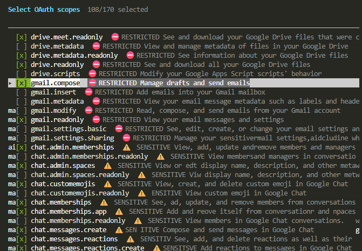This screenshot has height=251, width=362.
Task: Click the warning icon beside chat.admin.memberships
Action: pyautogui.click(x=127, y=147)
